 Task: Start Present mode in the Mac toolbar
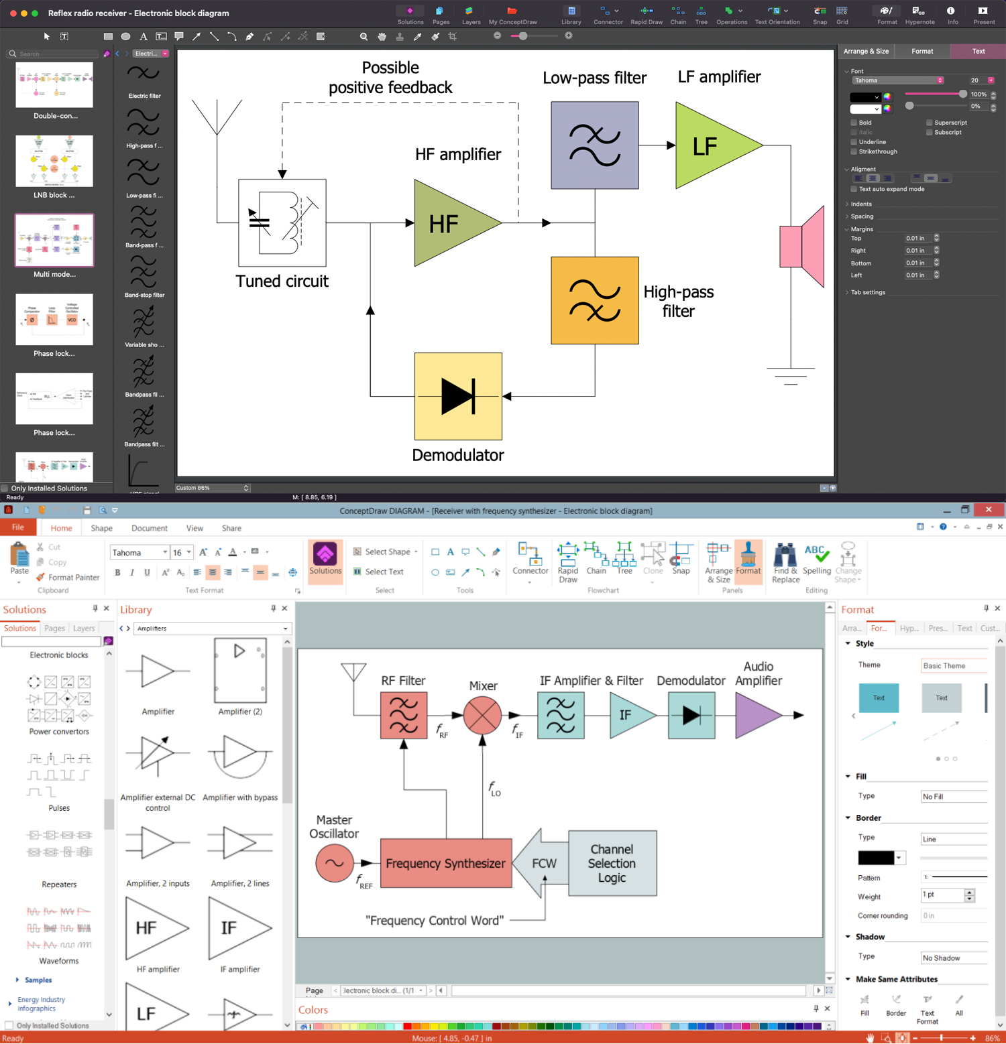tap(984, 15)
